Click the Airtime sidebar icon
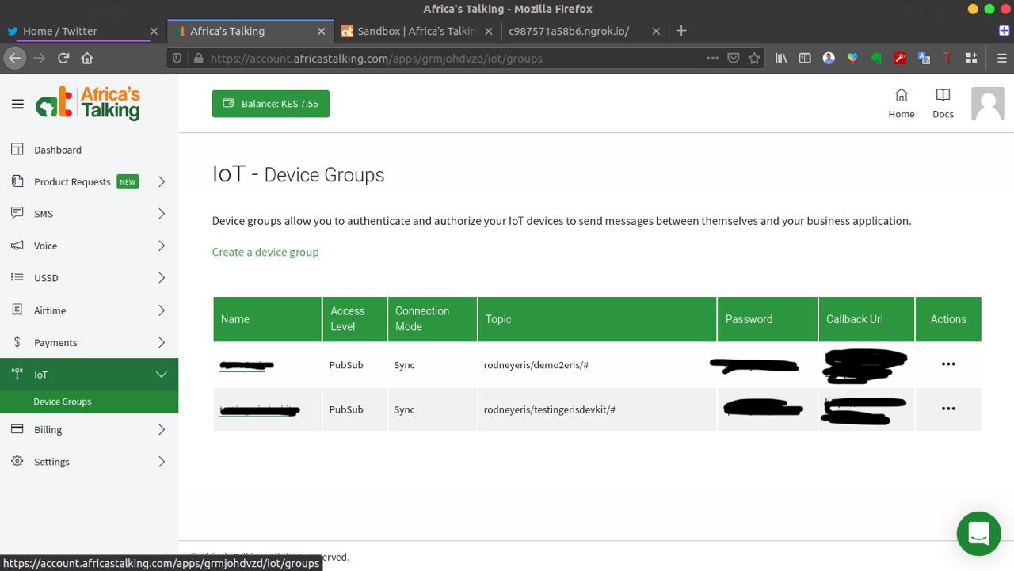The height and width of the screenshot is (571, 1014). pyautogui.click(x=17, y=310)
